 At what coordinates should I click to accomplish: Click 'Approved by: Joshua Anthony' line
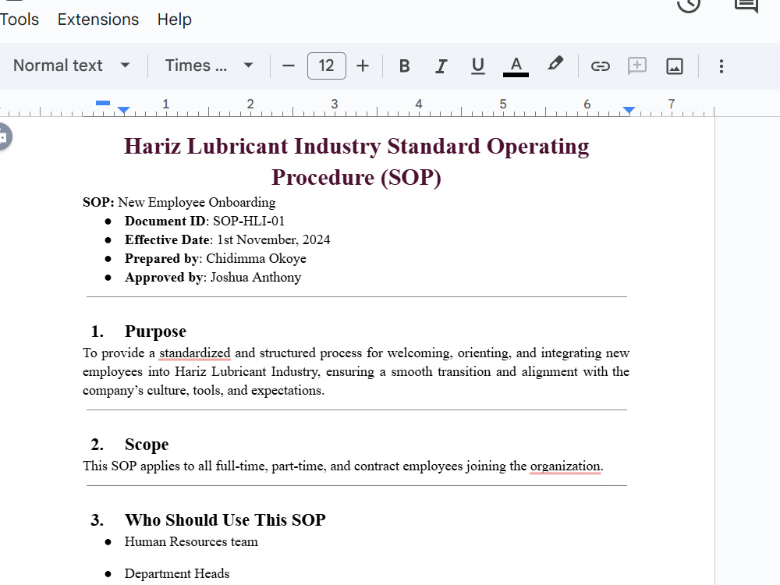point(213,278)
